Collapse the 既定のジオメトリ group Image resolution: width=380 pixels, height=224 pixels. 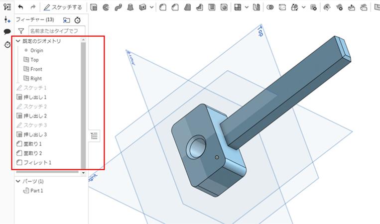[x=18, y=41]
